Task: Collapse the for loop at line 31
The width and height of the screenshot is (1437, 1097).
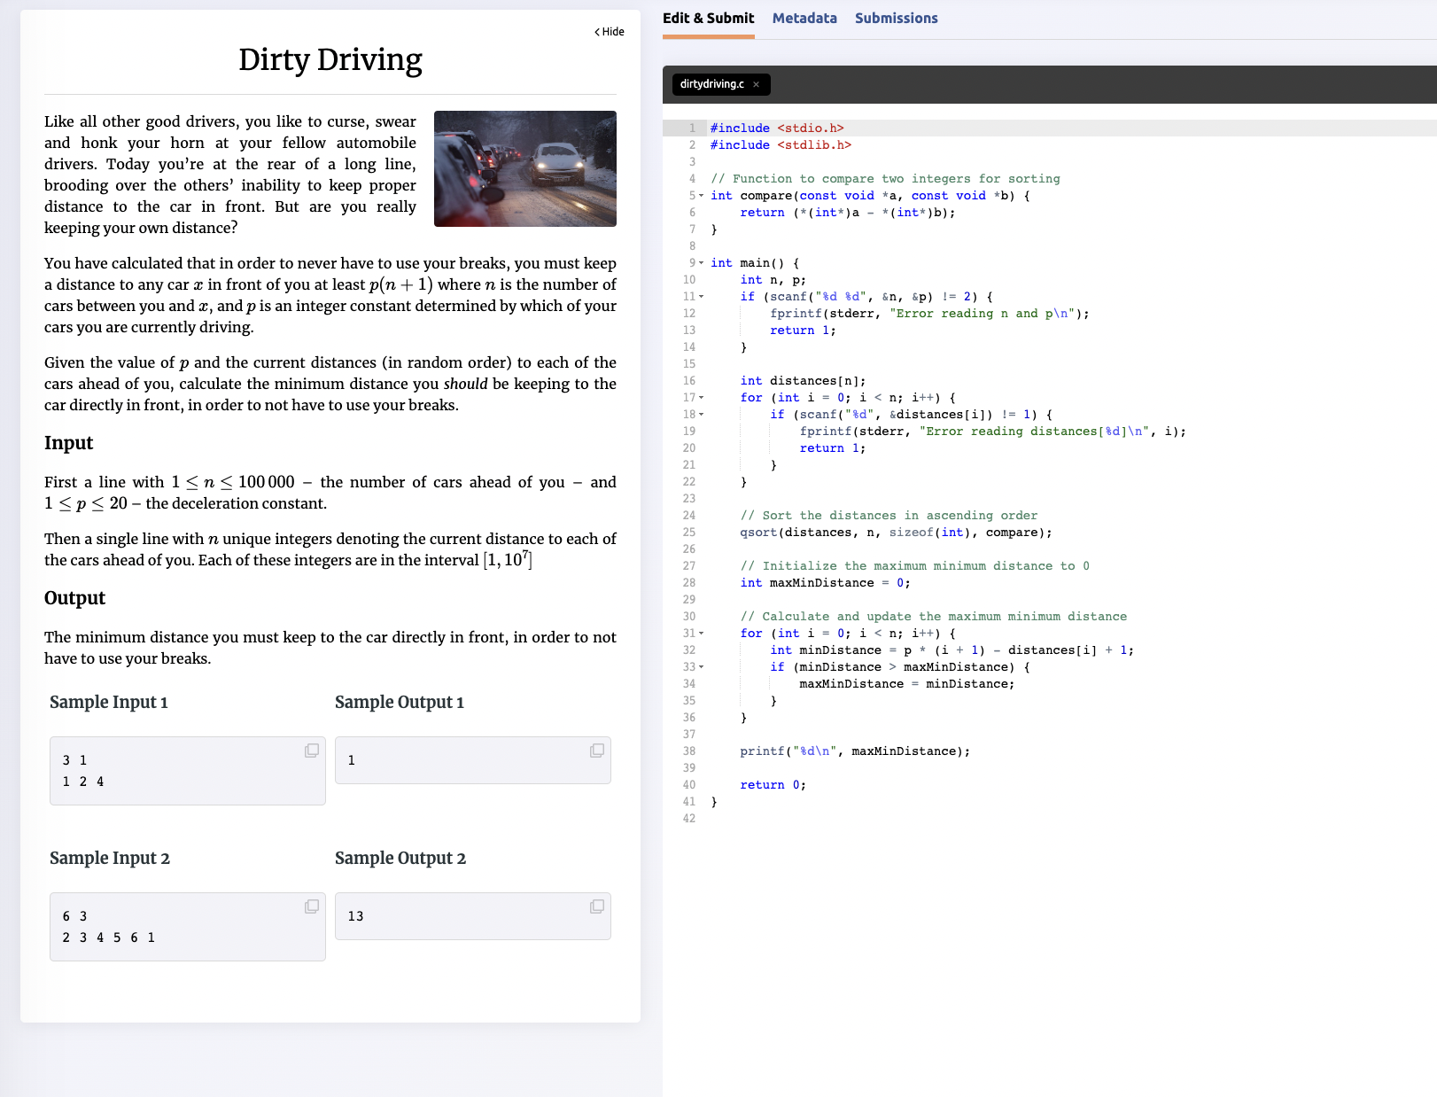Action: (x=702, y=633)
